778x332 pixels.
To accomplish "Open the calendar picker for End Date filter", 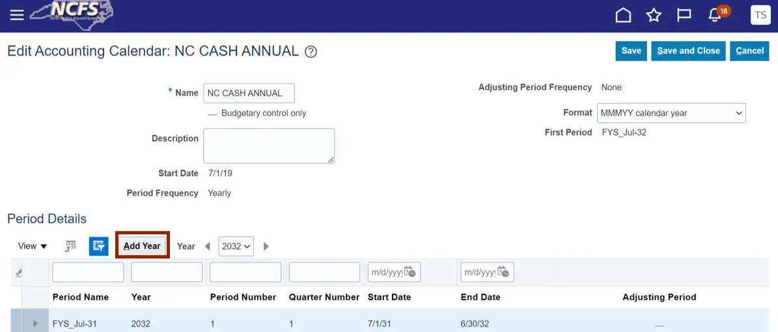I will pos(504,272).
